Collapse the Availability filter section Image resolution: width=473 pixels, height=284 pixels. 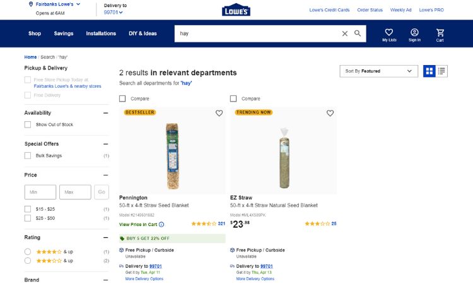click(x=105, y=113)
